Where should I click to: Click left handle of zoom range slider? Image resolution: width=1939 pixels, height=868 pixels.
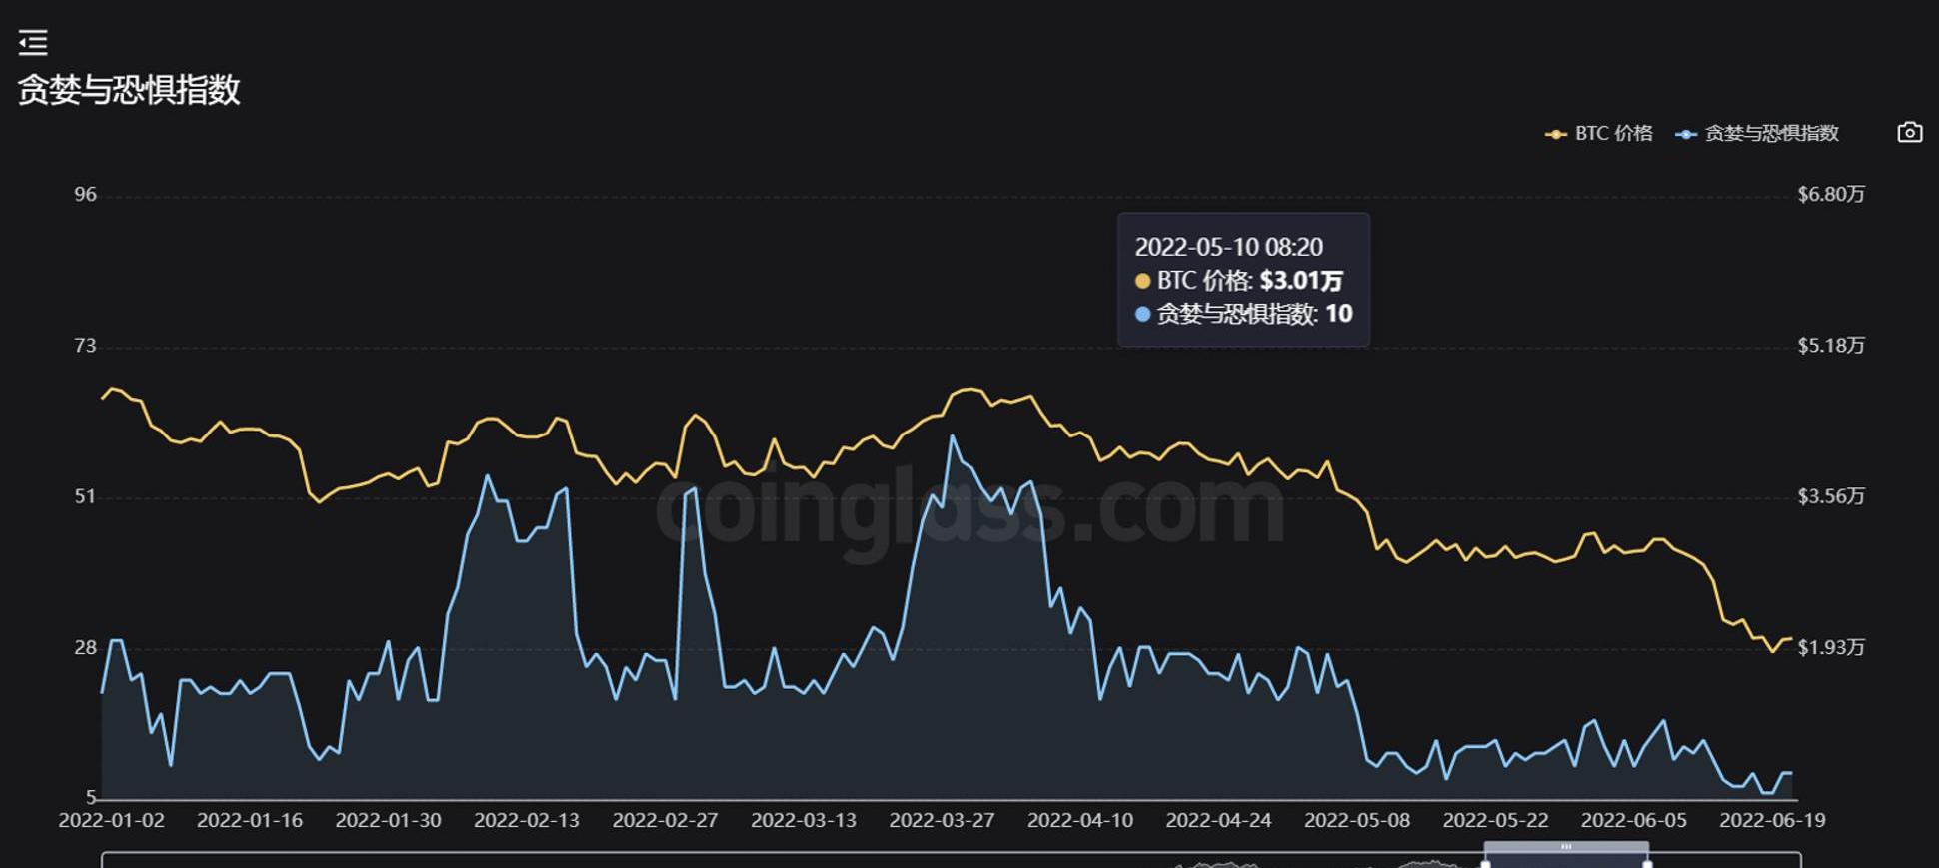tap(1485, 863)
